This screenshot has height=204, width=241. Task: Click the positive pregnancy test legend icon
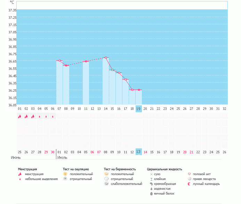tap(106, 174)
